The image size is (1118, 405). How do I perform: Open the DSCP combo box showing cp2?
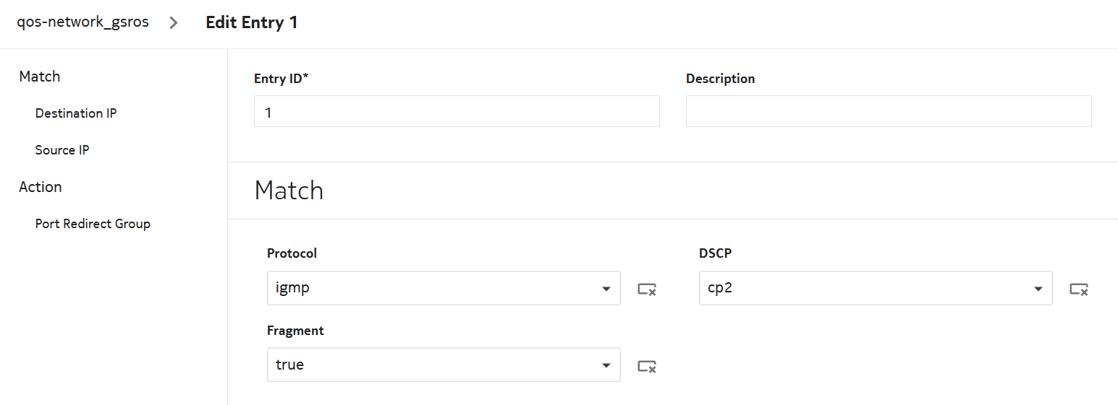point(865,288)
